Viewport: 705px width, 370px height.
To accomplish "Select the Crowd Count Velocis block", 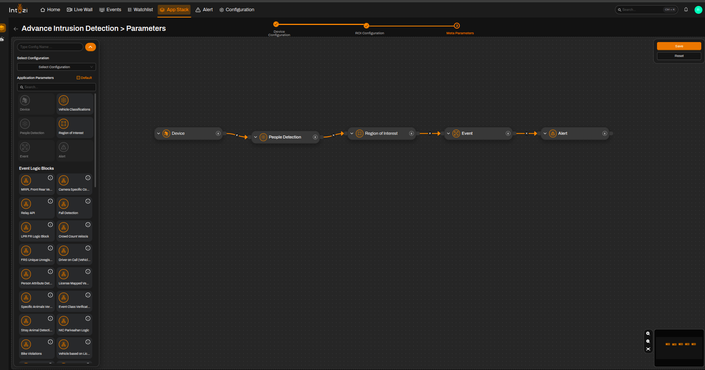I will coord(74,231).
